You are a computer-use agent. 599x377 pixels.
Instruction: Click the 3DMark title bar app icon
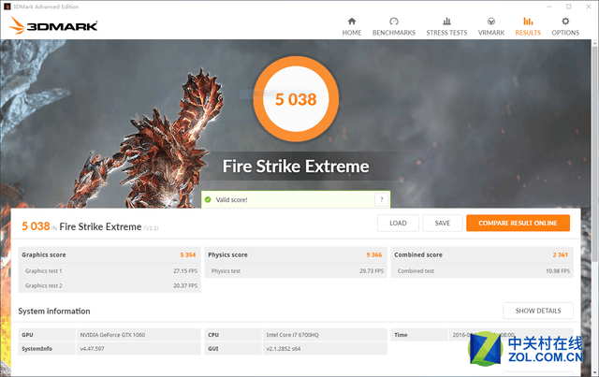7,7
